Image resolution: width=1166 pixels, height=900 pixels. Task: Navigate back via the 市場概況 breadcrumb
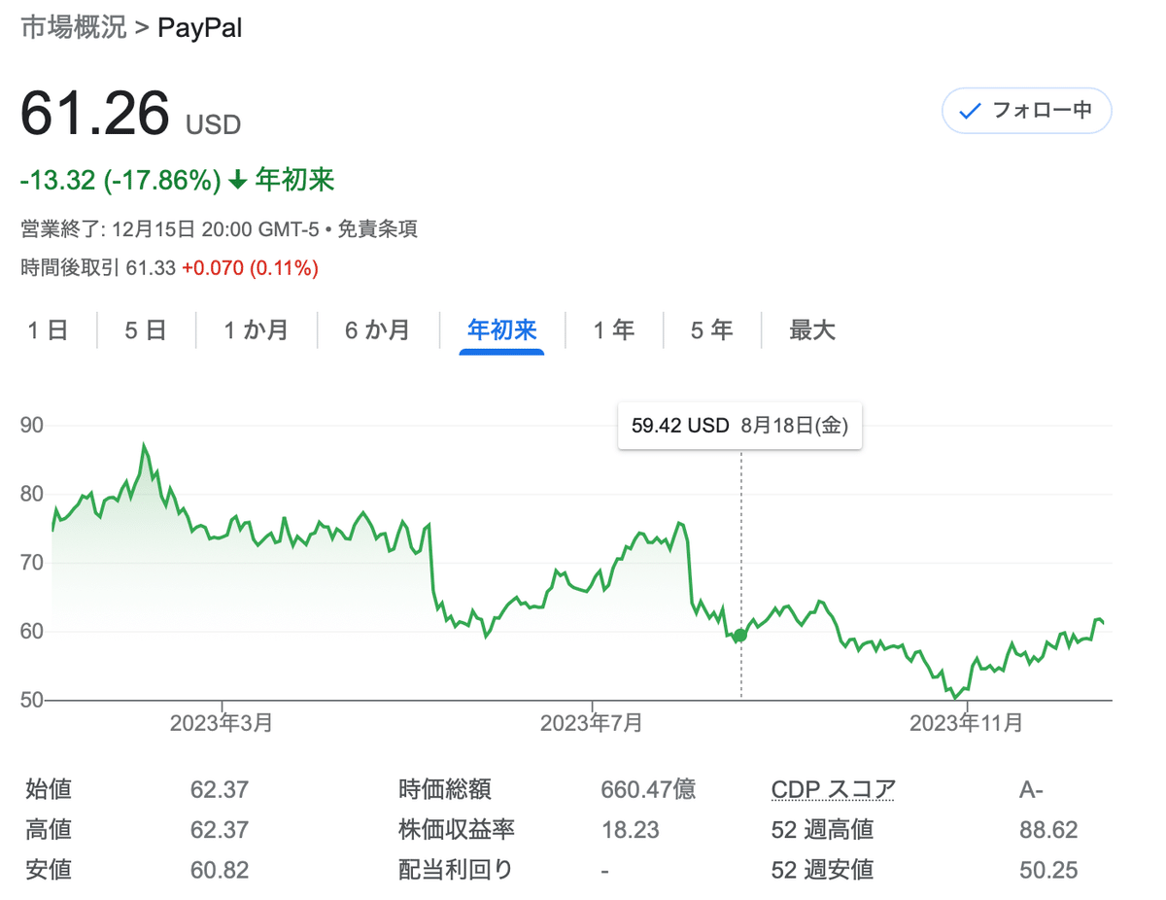[x=73, y=28]
